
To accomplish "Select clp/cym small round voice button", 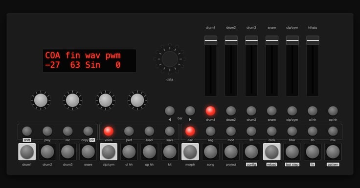I will point(292,111).
